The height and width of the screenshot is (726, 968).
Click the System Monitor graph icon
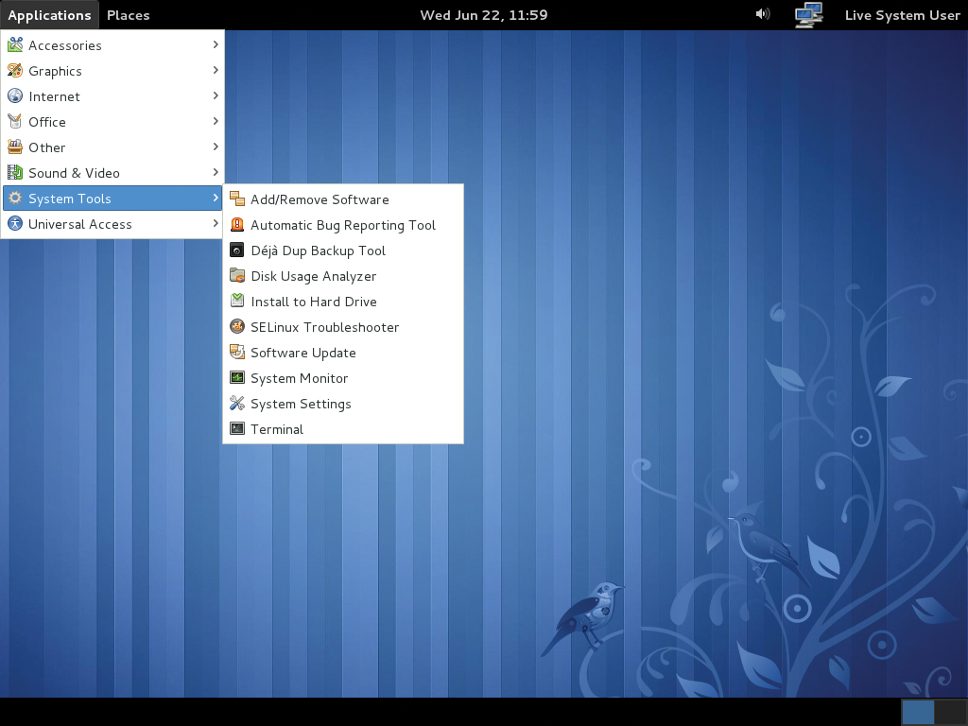237,378
